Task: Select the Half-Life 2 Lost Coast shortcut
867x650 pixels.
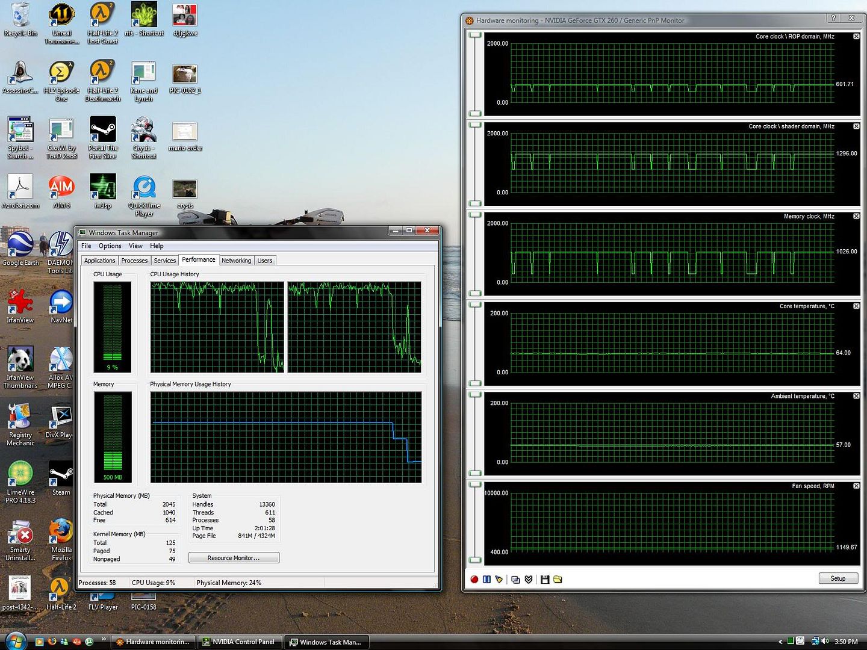Action: point(102,23)
